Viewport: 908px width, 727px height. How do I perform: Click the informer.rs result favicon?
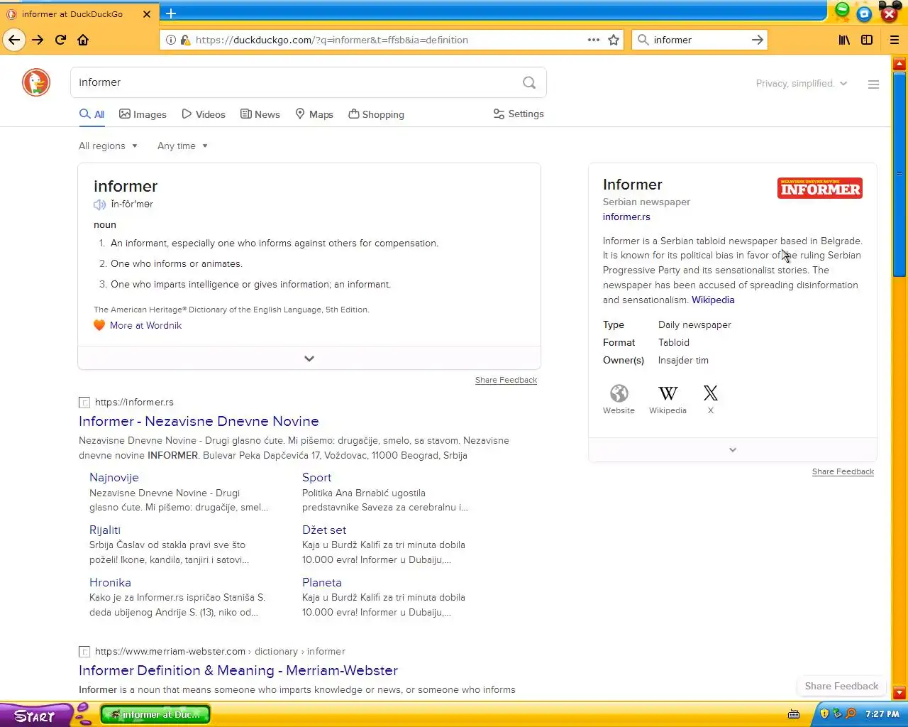[x=84, y=403]
